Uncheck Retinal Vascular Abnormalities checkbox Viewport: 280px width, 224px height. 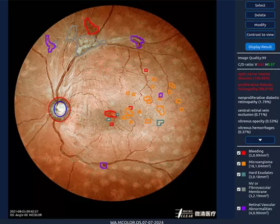239,208
